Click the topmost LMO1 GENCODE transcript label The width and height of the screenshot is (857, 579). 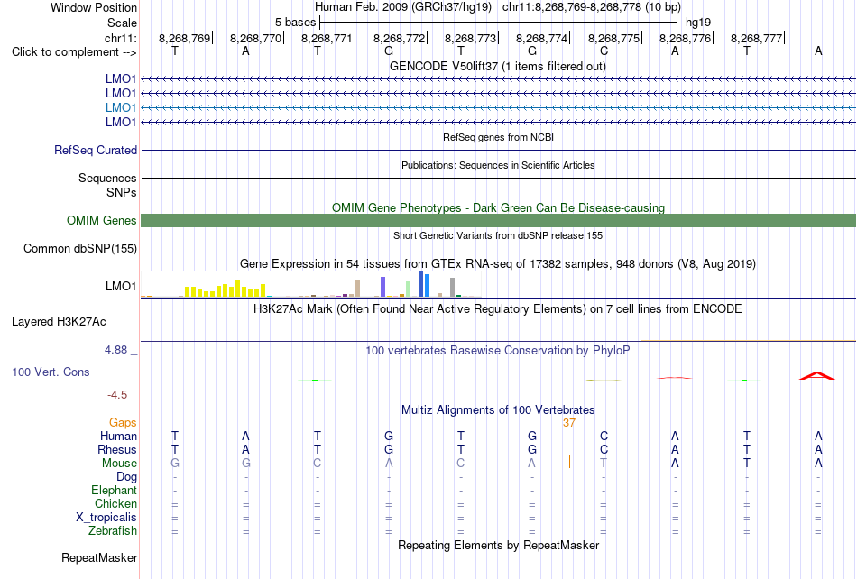[x=121, y=79]
